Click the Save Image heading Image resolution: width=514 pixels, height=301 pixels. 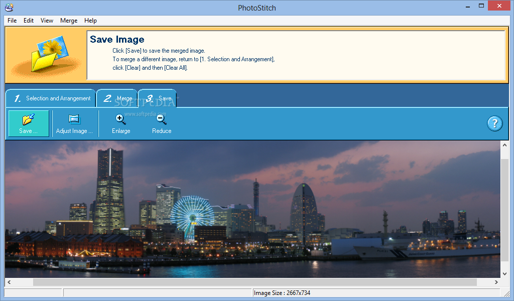[117, 39]
